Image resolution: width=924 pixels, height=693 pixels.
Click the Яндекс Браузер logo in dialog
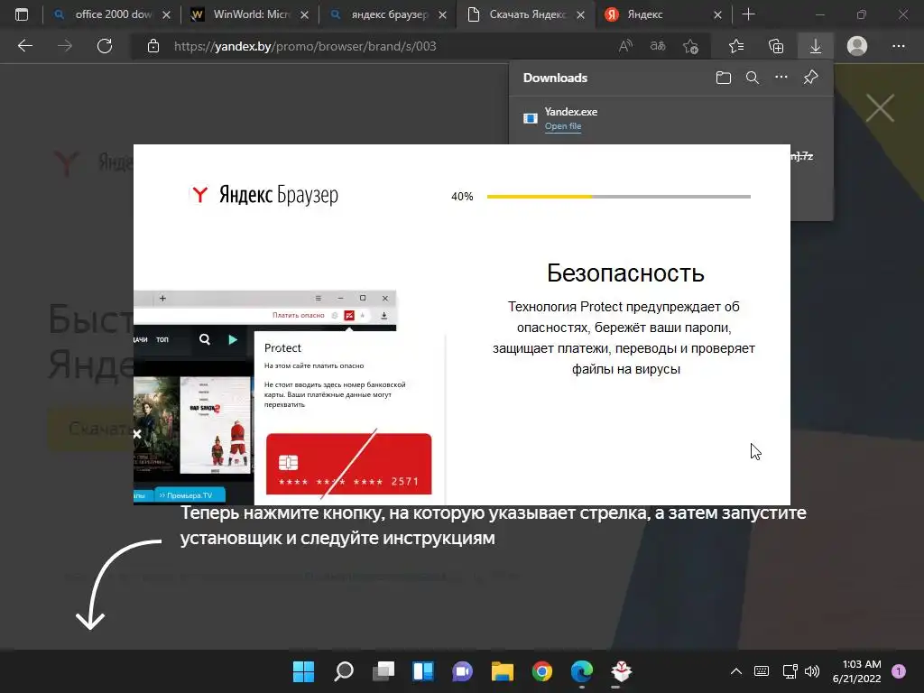click(x=265, y=195)
